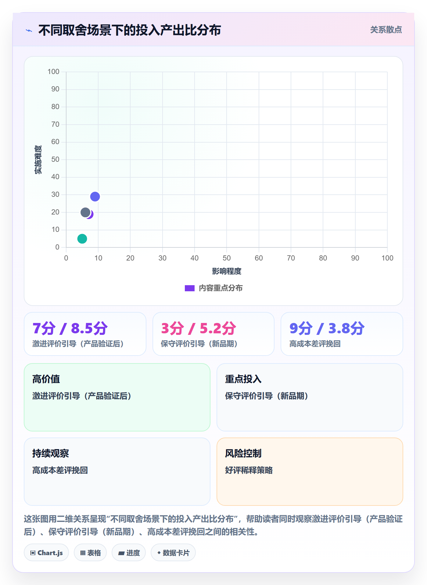The width and height of the screenshot is (427, 585).
Task: Click the 数据卡片 tag chip
Action: (173, 553)
